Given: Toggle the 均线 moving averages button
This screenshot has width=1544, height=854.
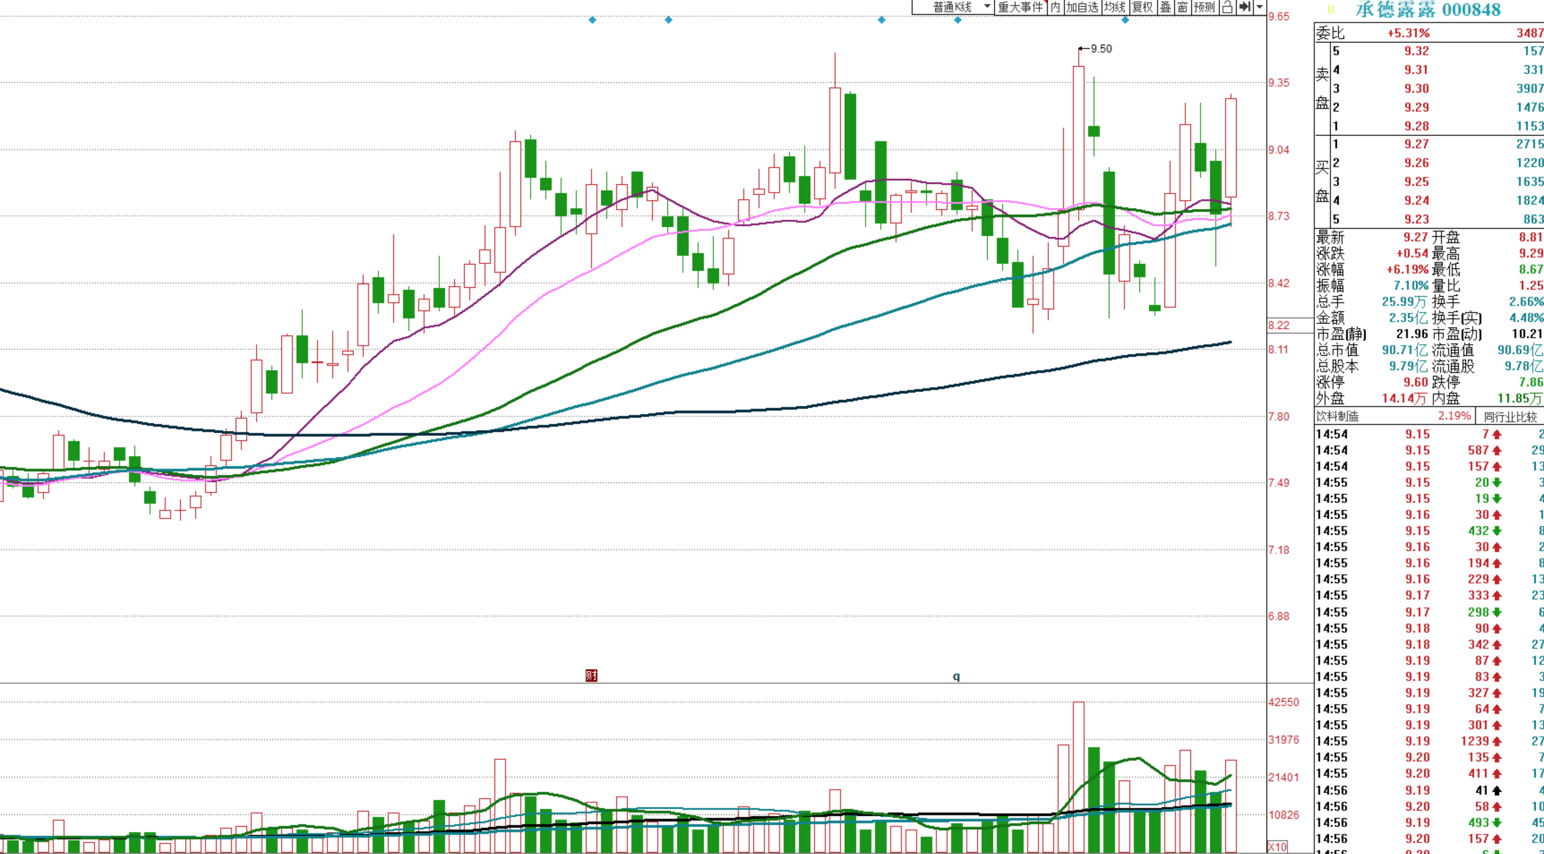Looking at the screenshot, I should 1115,7.
